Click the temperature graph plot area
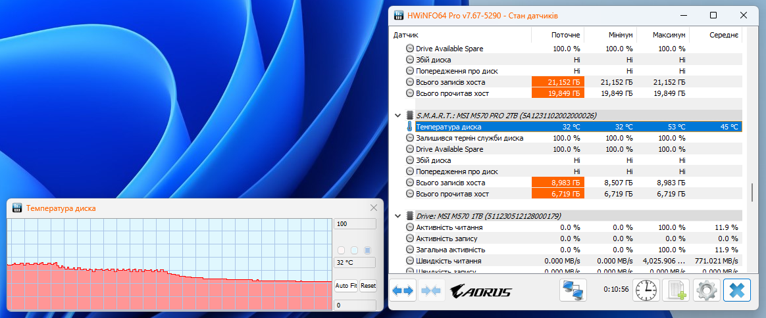This screenshot has height=318, width=766. [x=169, y=264]
